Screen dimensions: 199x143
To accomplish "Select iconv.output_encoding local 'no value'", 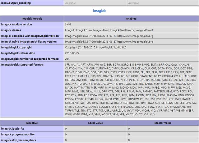I will click(71, 3).
